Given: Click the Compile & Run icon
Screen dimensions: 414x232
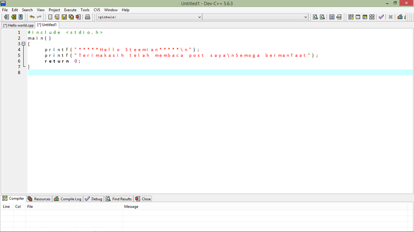Looking at the screenshot, I should coord(365,17).
